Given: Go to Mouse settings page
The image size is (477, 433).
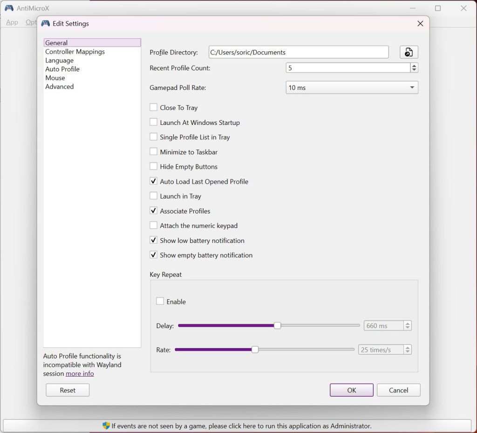Looking at the screenshot, I should point(92,78).
